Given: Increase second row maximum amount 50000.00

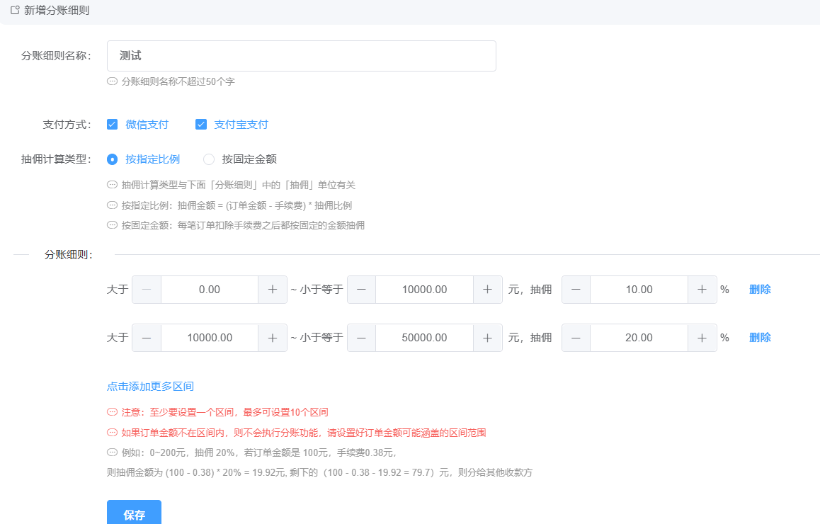Looking at the screenshot, I should (487, 338).
